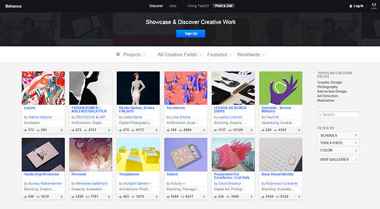
Task: Expand the COLOR filter
Action: (339, 150)
